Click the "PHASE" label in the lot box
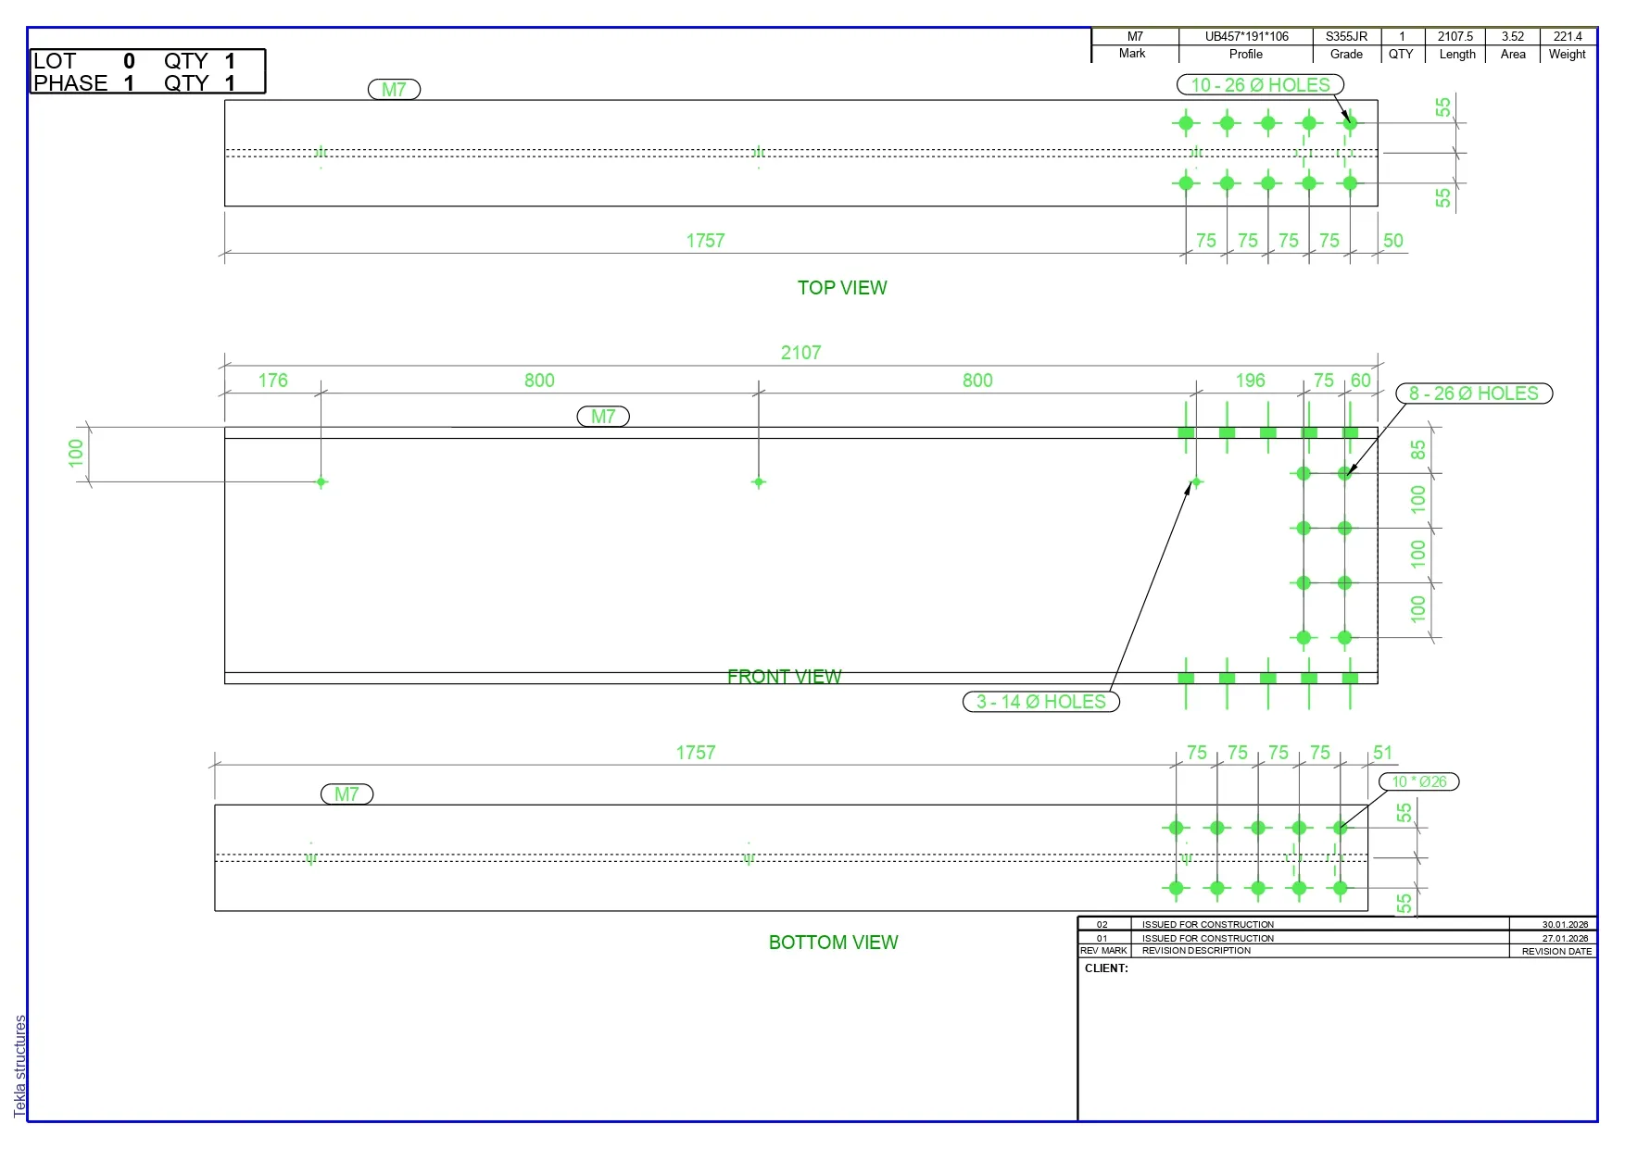Viewport: 1625px width, 1149px height. coord(70,83)
